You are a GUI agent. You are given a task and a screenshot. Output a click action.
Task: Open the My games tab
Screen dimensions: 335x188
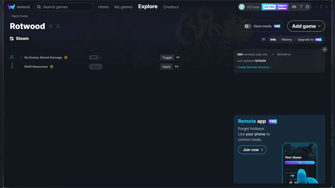point(123,7)
